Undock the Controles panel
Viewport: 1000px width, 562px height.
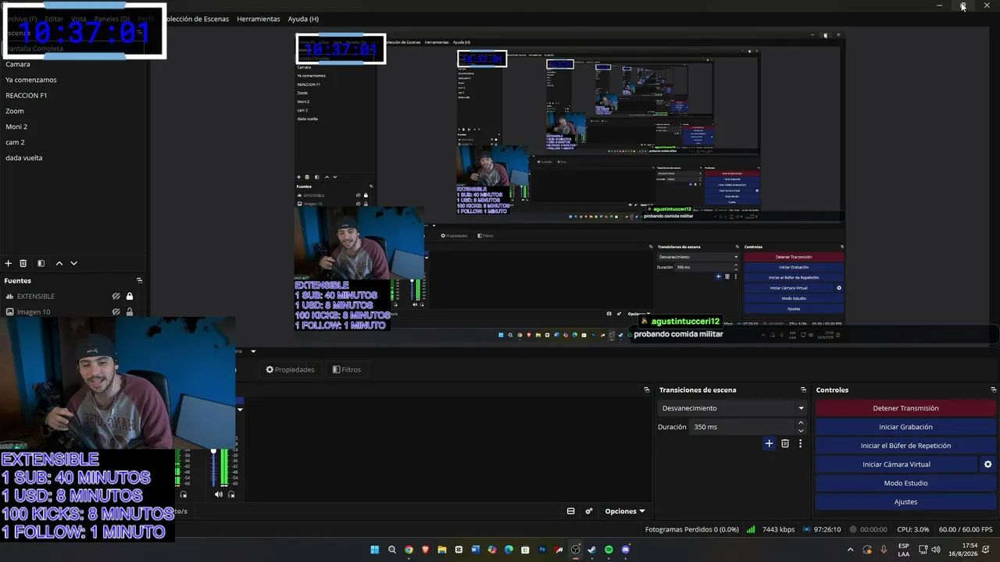[994, 389]
